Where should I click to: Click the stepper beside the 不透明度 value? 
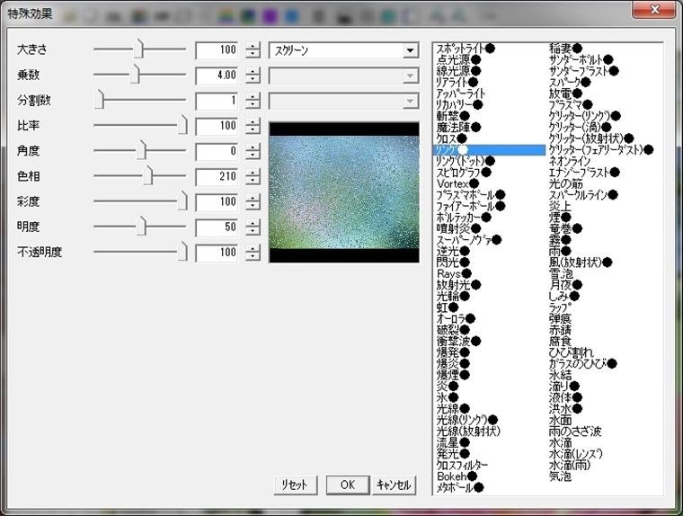point(253,253)
